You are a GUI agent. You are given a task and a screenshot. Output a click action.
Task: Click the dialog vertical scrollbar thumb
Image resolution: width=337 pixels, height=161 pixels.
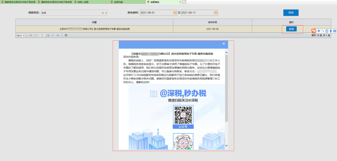[x=226, y=88]
